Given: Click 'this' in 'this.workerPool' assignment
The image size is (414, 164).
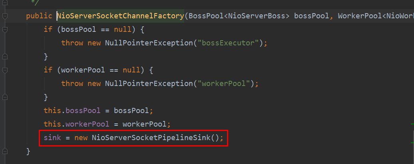Looking at the screenshot, I should pos(52,124).
